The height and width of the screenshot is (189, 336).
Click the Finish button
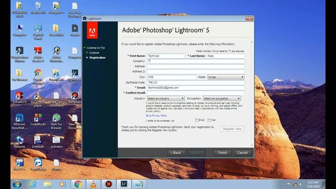click(223, 153)
